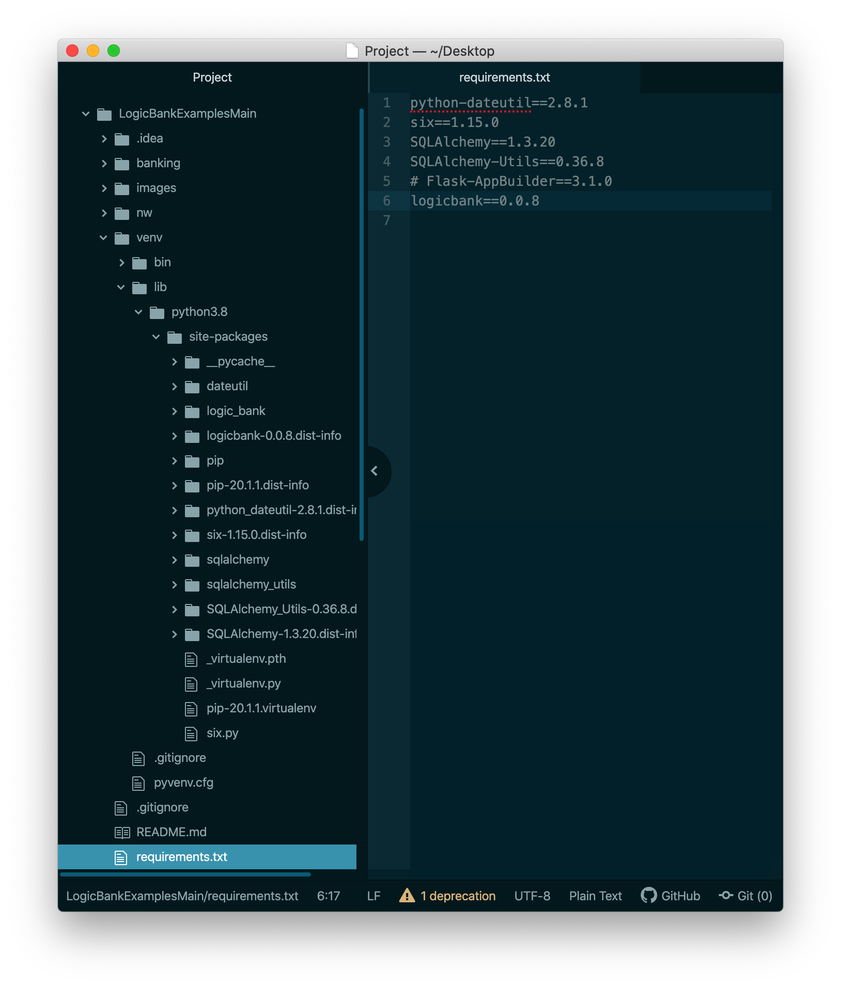This screenshot has width=841, height=988.
Task: Expand the .idea folder chevron
Action: click(104, 138)
